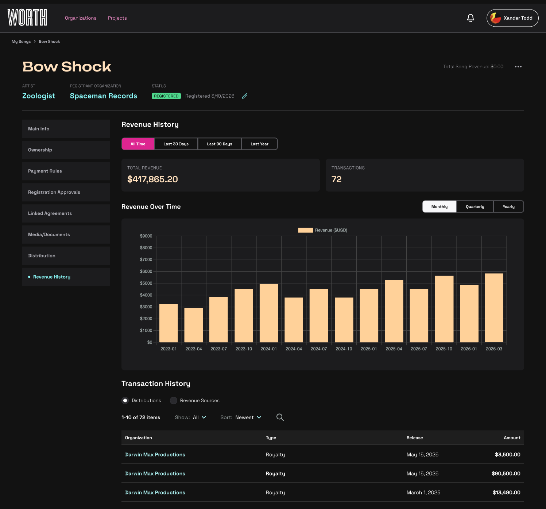Click the 2025-04 revenue bar

[394, 311]
